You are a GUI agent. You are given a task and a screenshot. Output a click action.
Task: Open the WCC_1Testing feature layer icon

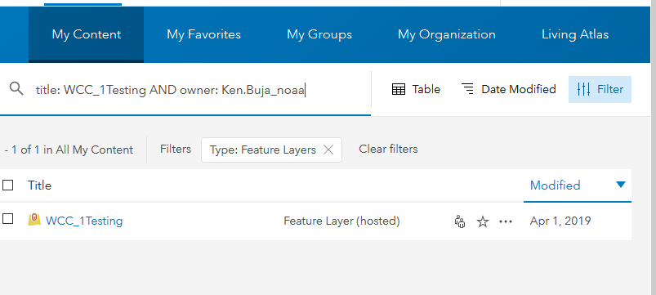(34, 220)
